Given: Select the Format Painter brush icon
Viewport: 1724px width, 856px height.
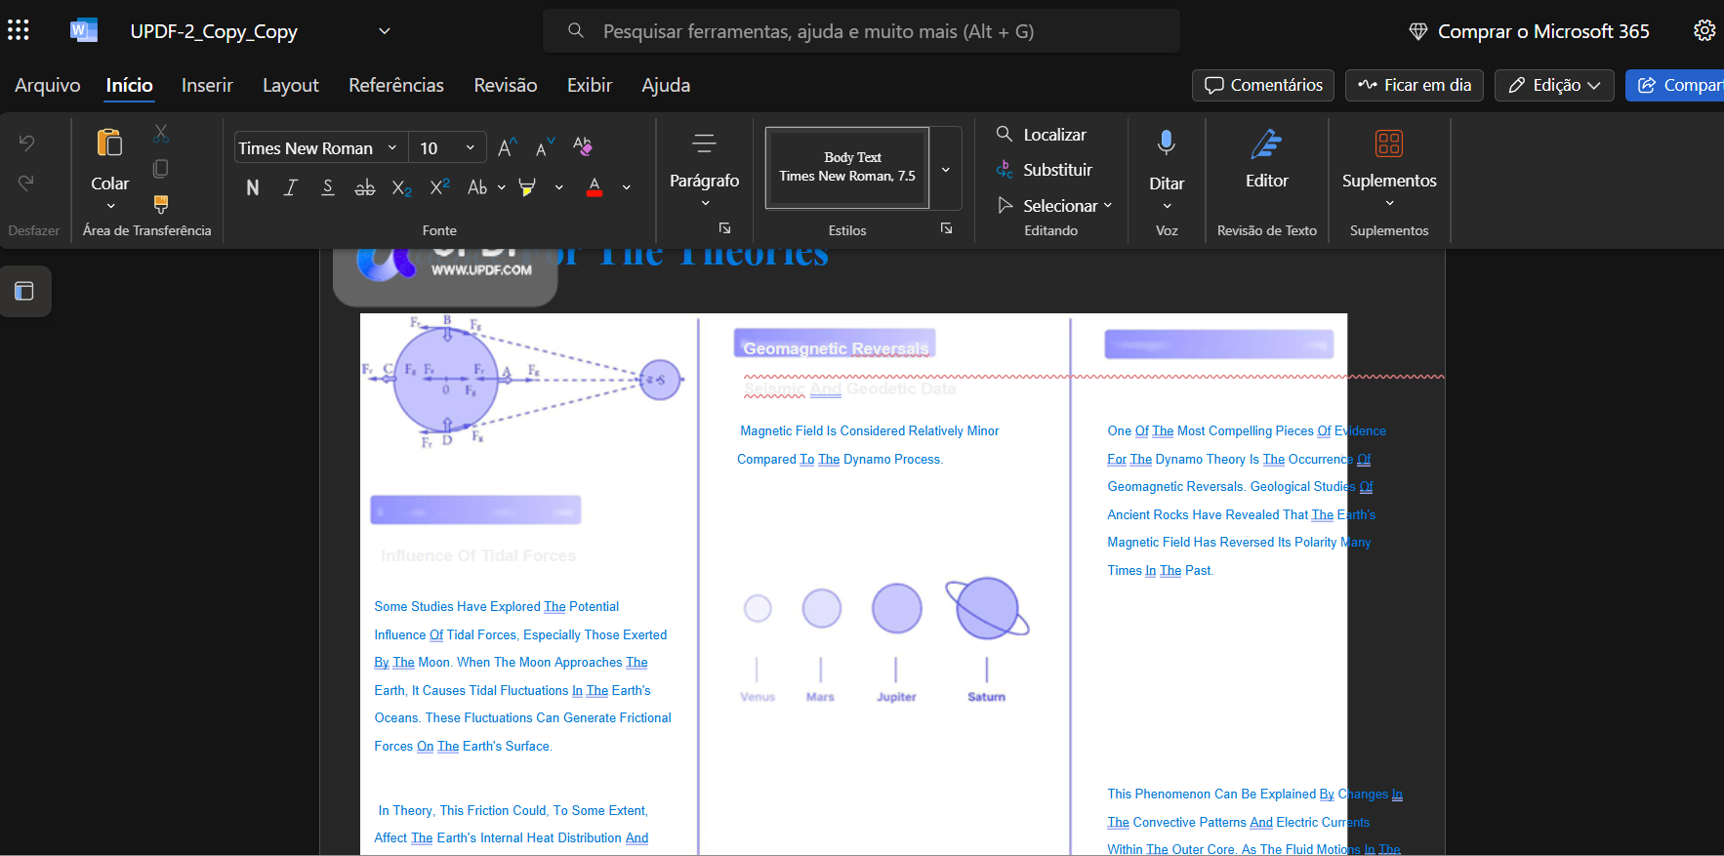Looking at the screenshot, I should 161,204.
